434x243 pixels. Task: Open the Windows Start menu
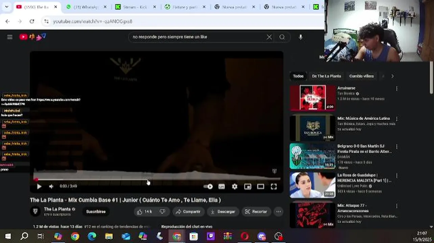(8, 236)
